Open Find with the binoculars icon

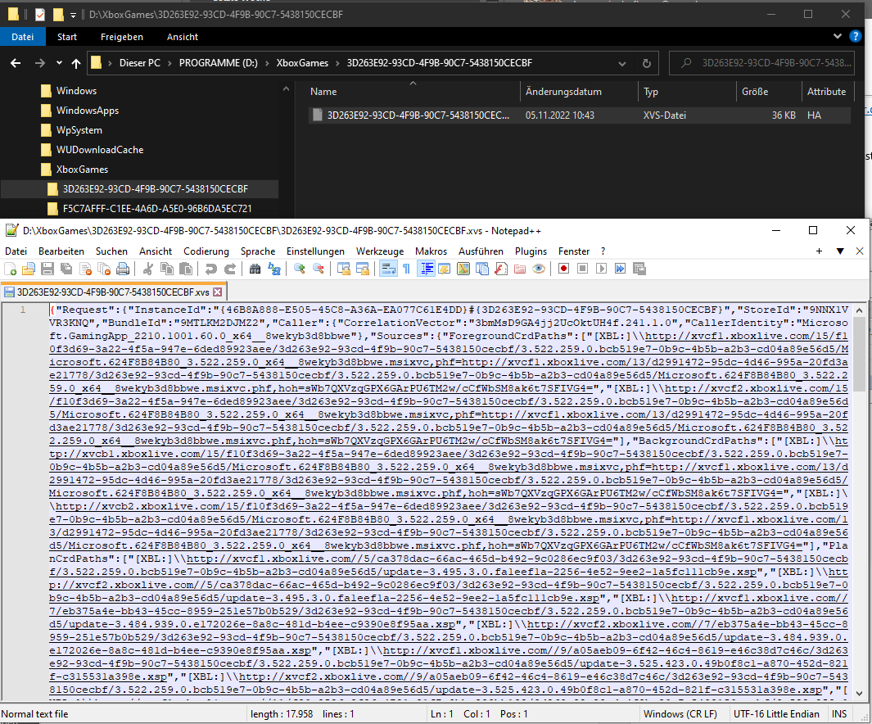pyautogui.click(x=255, y=269)
